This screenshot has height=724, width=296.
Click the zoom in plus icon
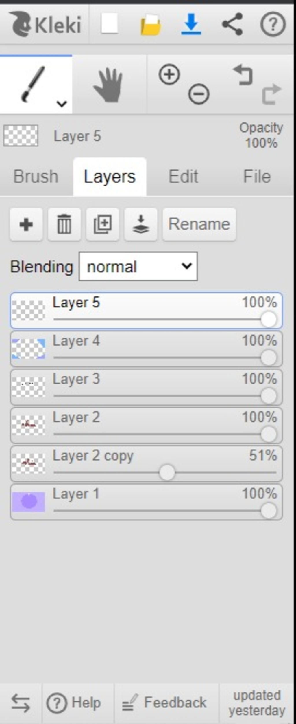(x=169, y=74)
